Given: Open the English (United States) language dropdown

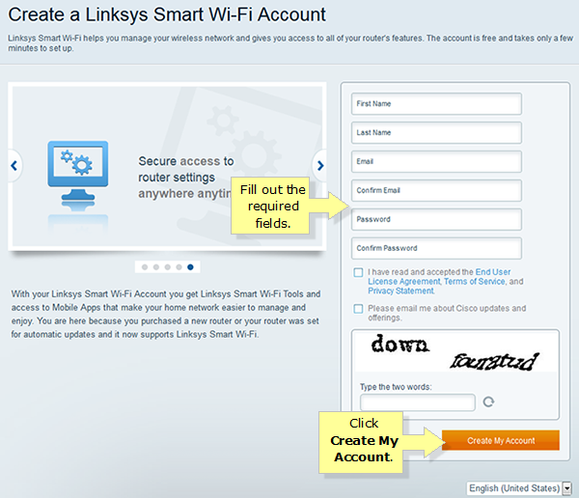Looking at the screenshot, I should 519,488.
